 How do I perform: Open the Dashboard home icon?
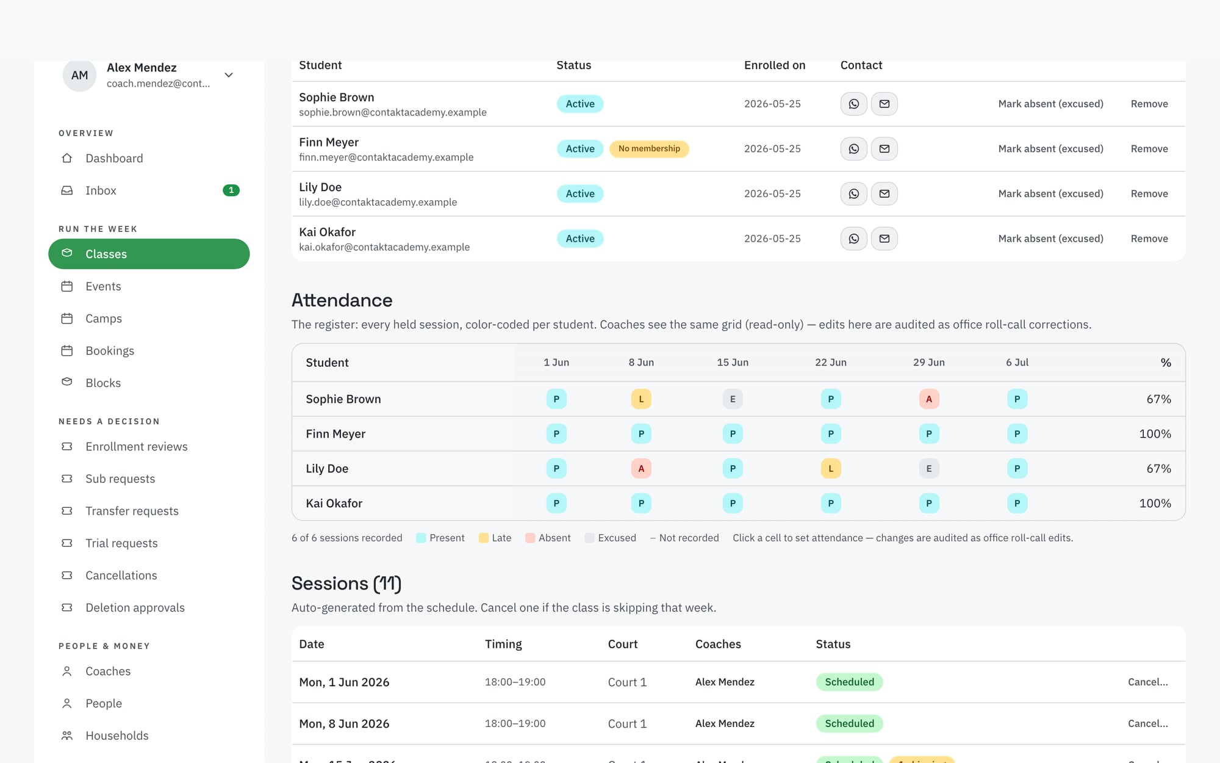tap(67, 158)
